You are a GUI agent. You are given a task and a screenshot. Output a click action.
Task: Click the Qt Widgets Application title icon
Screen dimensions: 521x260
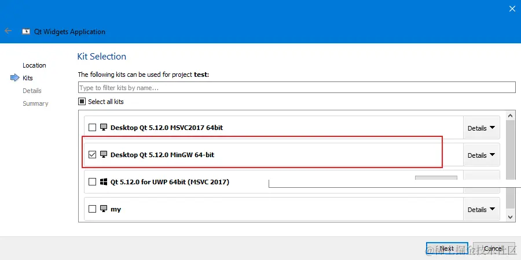click(x=26, y=32)
